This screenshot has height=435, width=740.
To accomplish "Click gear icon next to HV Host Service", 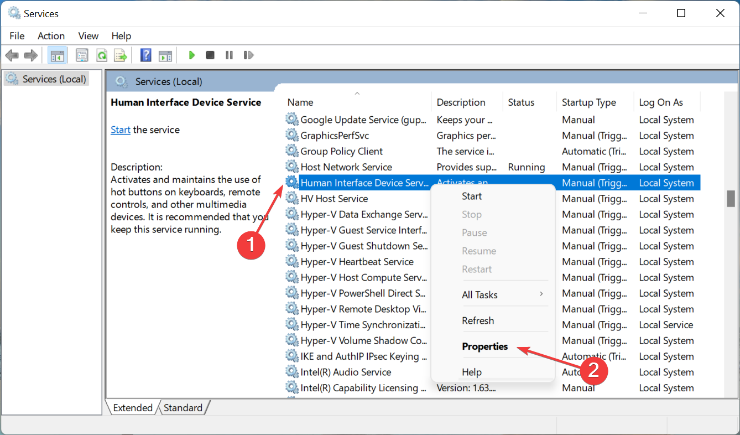I will point(291,198).
